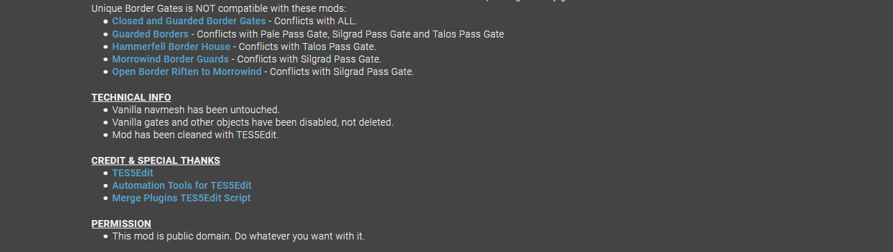This screenshot has height=252, width=893.
Task: Click the 'Conflicts with Talos Pass Gate' text
Action: click(x=307, y=47)
